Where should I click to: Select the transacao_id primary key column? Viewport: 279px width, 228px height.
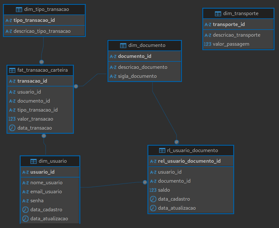pos(32,81)
